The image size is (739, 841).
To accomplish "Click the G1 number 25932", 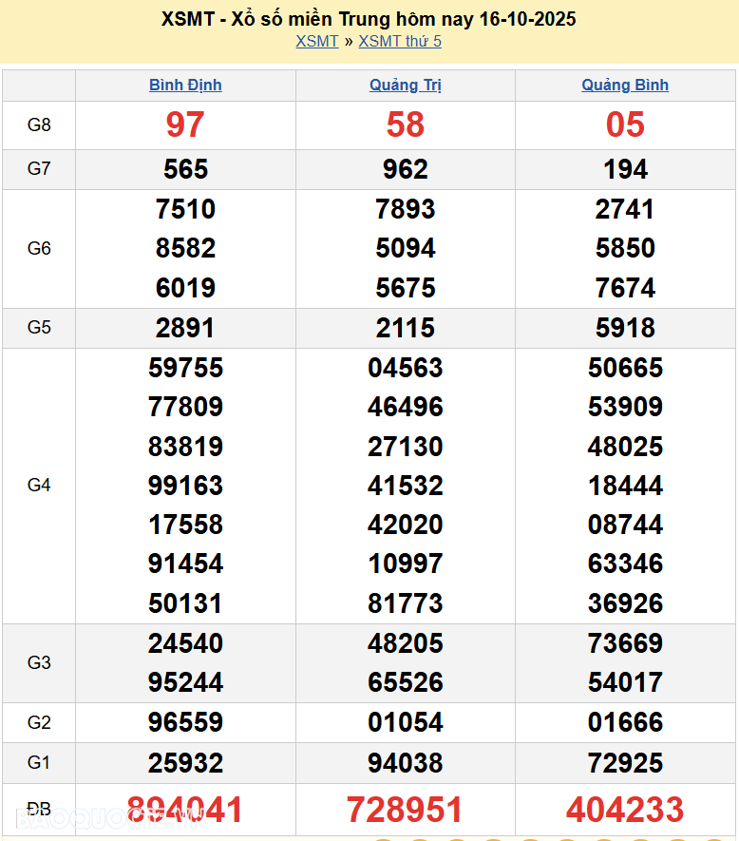I will click(185, 762).
